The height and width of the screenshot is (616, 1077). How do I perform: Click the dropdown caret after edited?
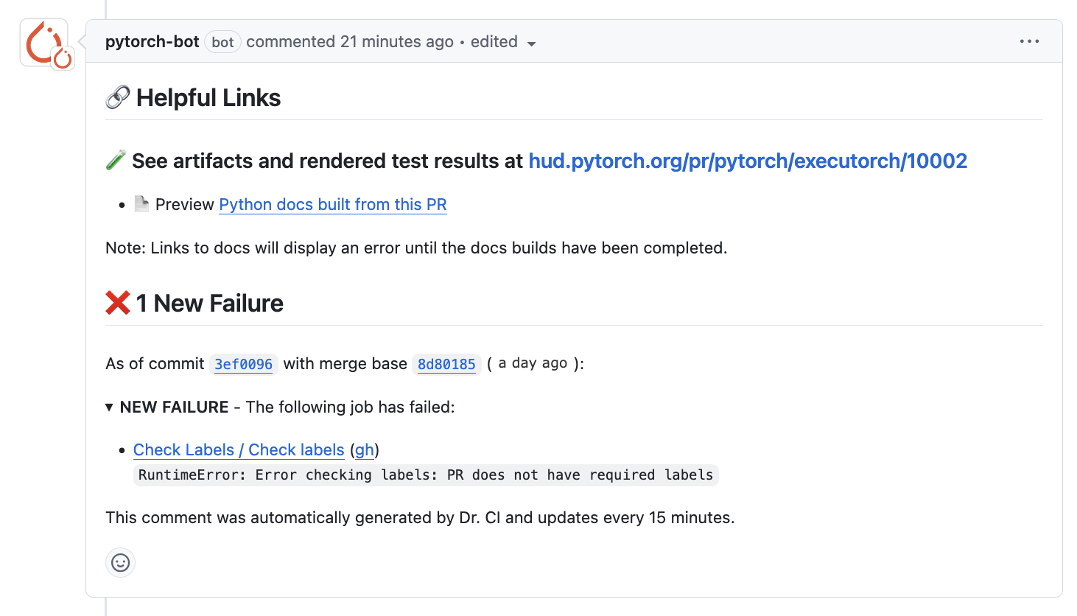(x=531, y=43)
